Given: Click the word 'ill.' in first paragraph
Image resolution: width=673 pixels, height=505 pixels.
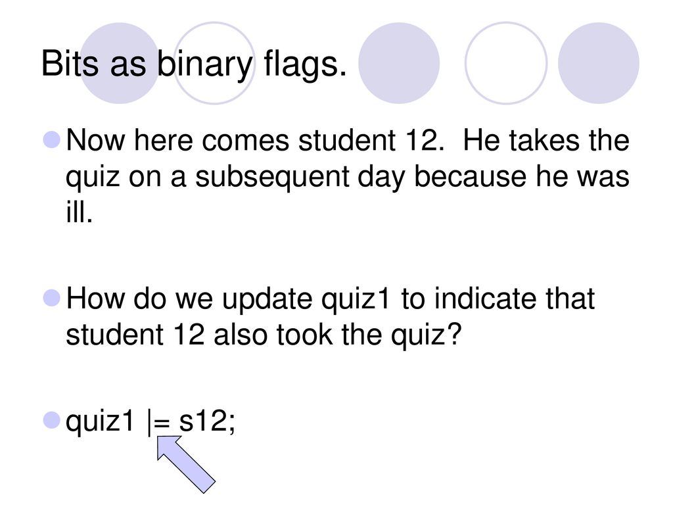Looking at the screenshot, I should 79,212.
